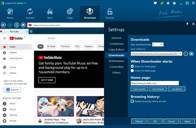Click the Use Current button
196x128 pixels.
(x=139, y=89)
